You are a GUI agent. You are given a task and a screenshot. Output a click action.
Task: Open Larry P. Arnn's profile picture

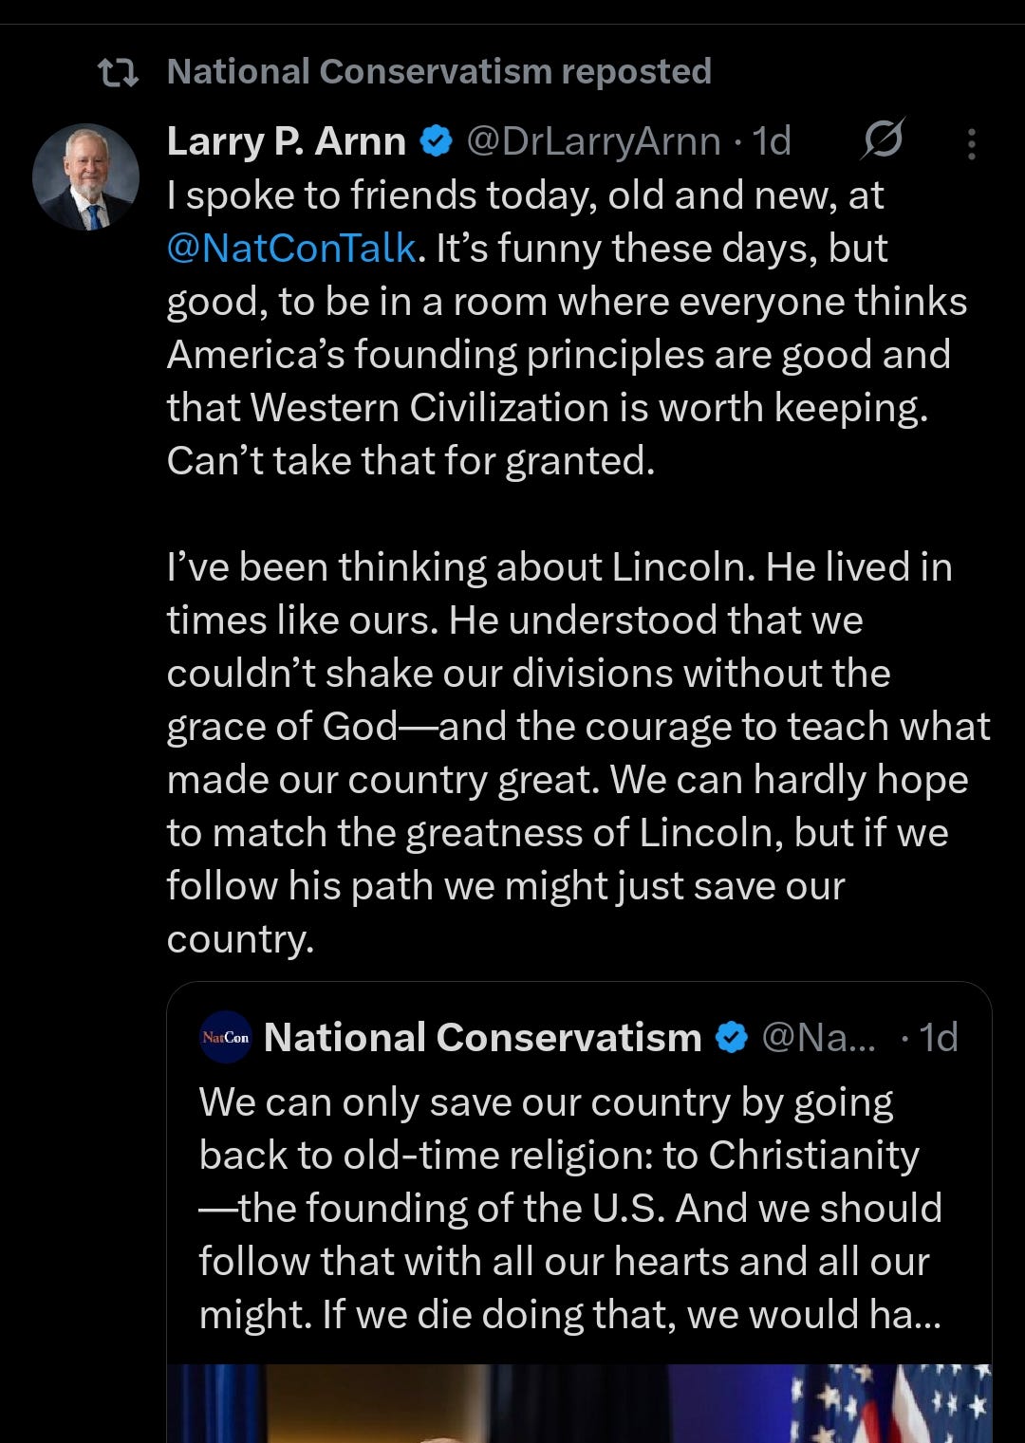(85, 176)
